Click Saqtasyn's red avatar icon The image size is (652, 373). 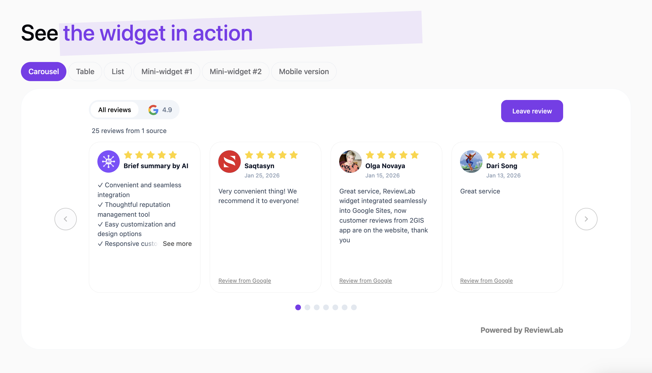pyautogui.click(x=229, y=161)
